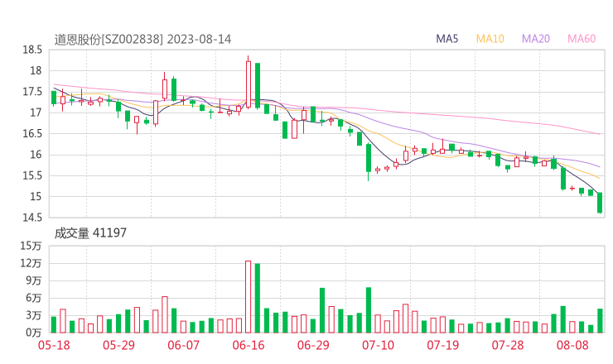This screenshot has width=613, height=364.
Task: Click the MA10 legend label
Action: 490,39
